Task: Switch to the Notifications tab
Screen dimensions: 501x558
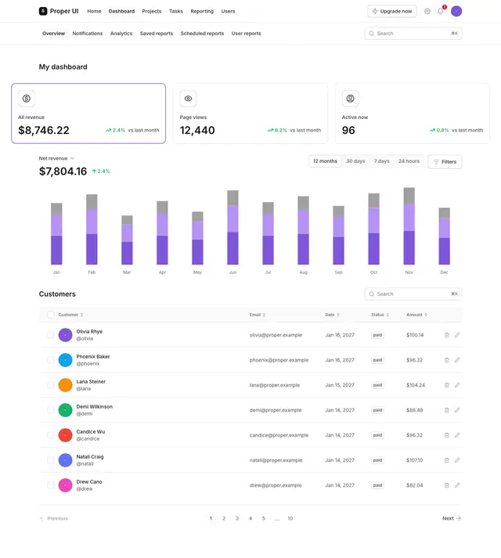Action: (87, 34)
